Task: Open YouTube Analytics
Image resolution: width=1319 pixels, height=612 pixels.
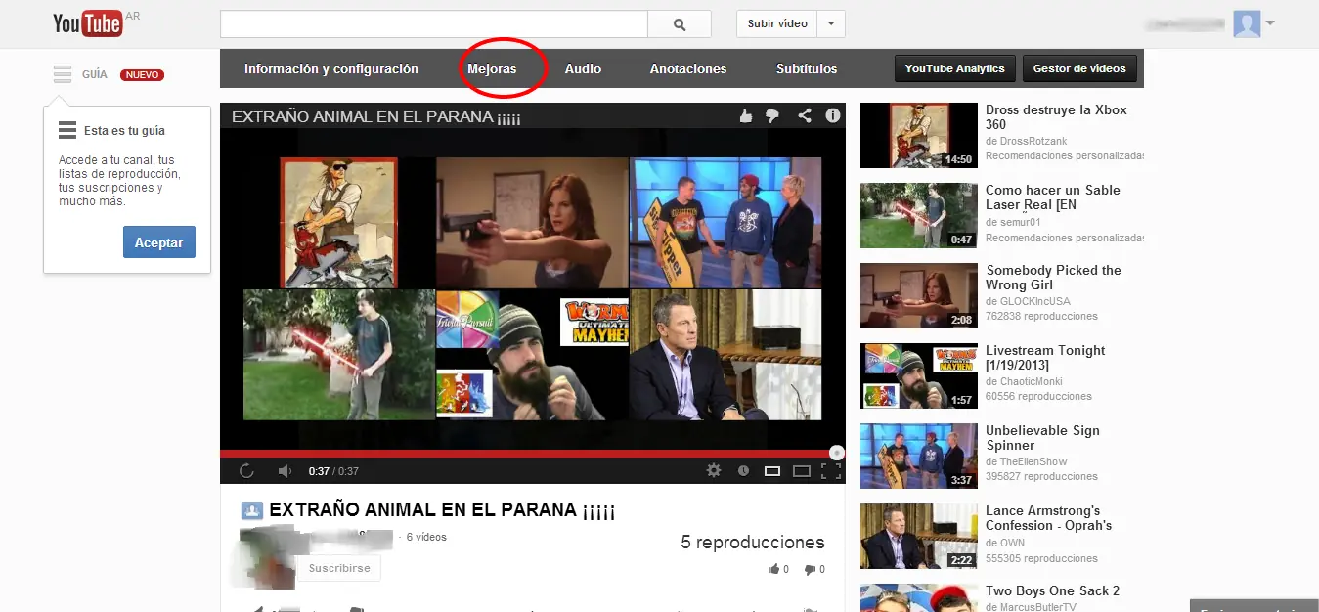Action: 954,69
